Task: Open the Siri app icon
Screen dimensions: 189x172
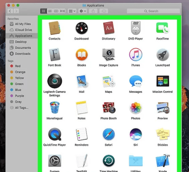Action: pos(136,134)
